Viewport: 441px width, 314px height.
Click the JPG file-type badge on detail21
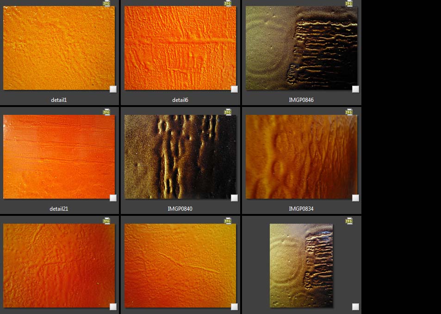(106, 112)
